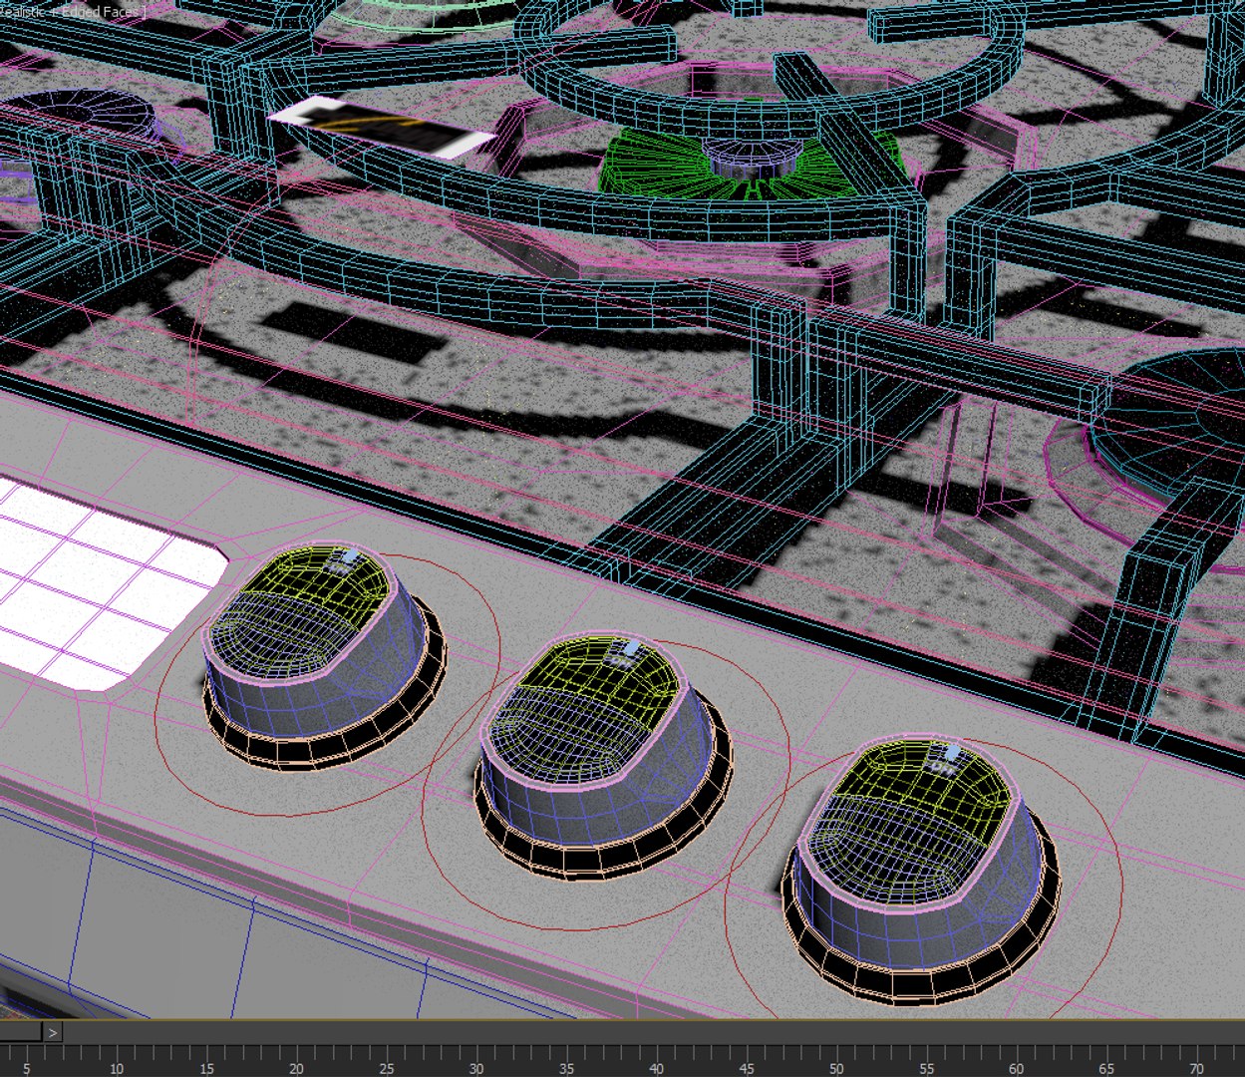Jump to frame 40 on the timeline

click(x=656, y=1068)
